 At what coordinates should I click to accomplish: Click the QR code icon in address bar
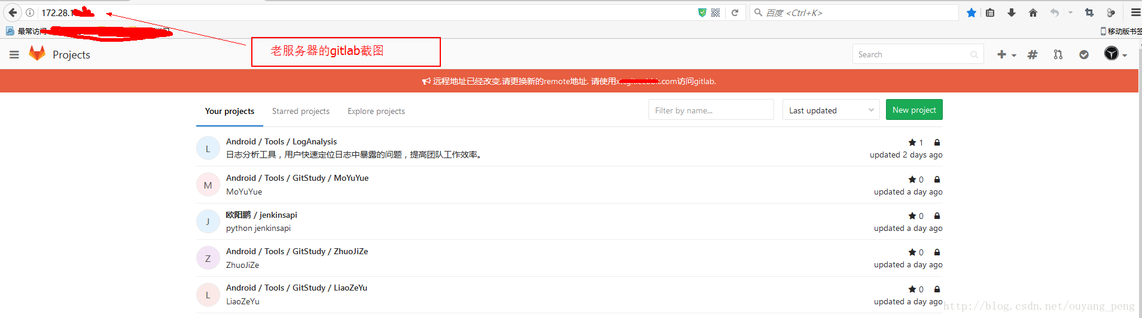[715, 13]
